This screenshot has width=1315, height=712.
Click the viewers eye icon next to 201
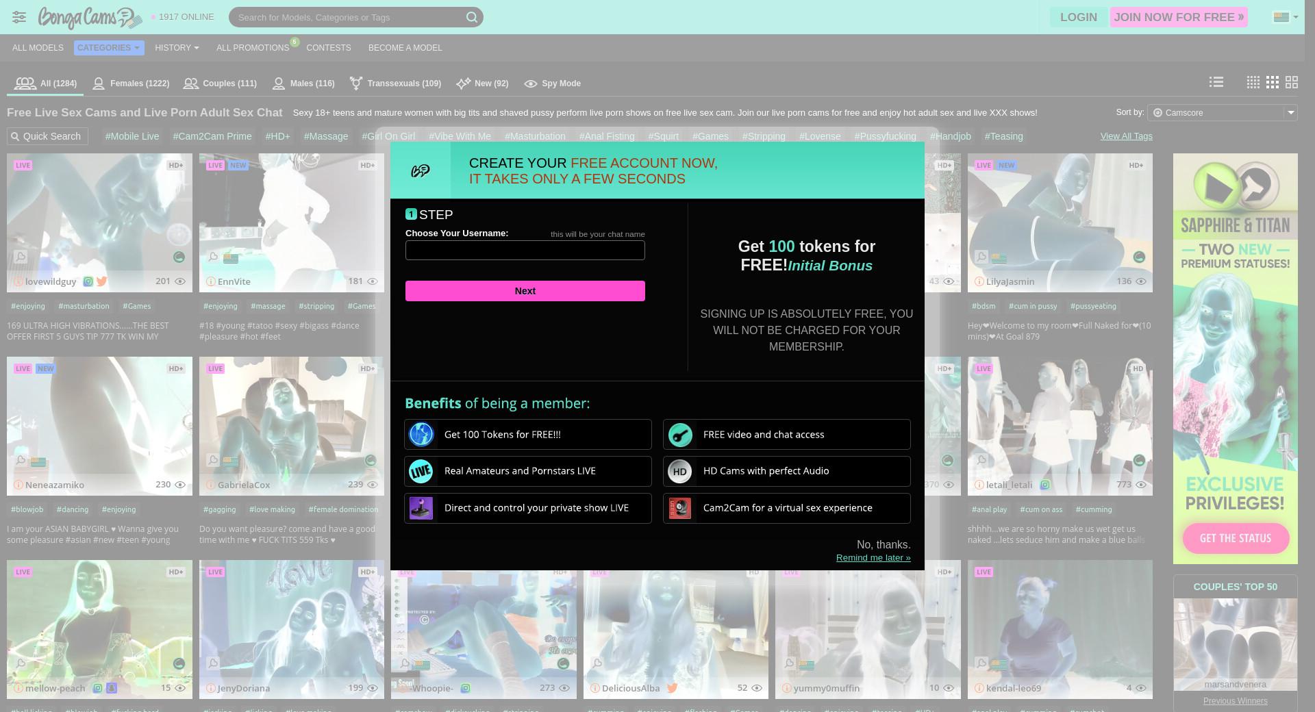pos(180,281)
